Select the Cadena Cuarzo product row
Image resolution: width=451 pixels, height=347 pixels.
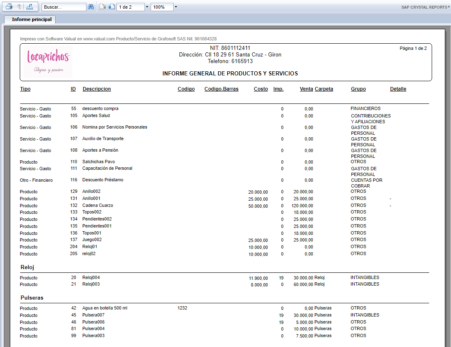pyautogui.click(x=98, y=205)
